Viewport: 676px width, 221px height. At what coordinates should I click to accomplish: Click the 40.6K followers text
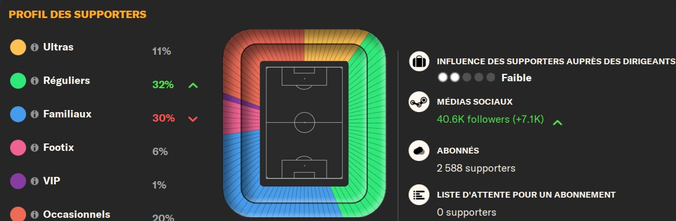490,120
